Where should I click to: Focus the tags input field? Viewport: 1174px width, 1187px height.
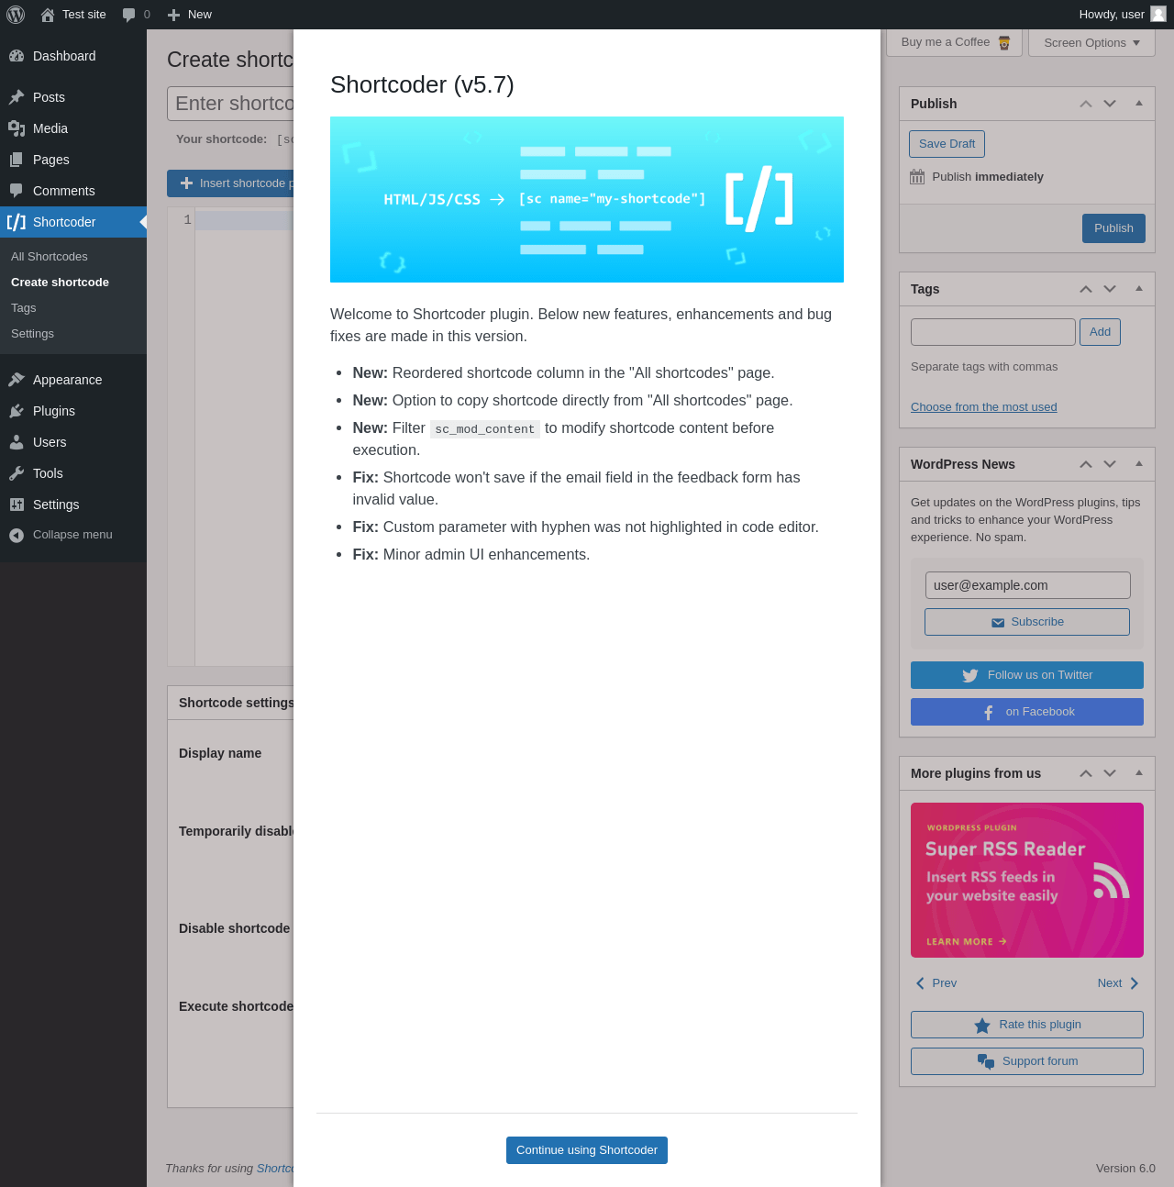pos(992,332)
